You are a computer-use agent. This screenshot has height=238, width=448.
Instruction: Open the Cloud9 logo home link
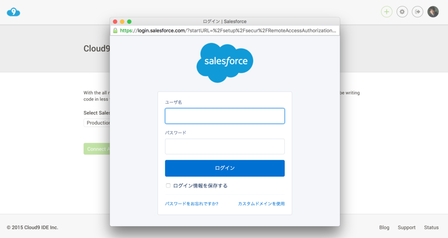pos(14,12)
